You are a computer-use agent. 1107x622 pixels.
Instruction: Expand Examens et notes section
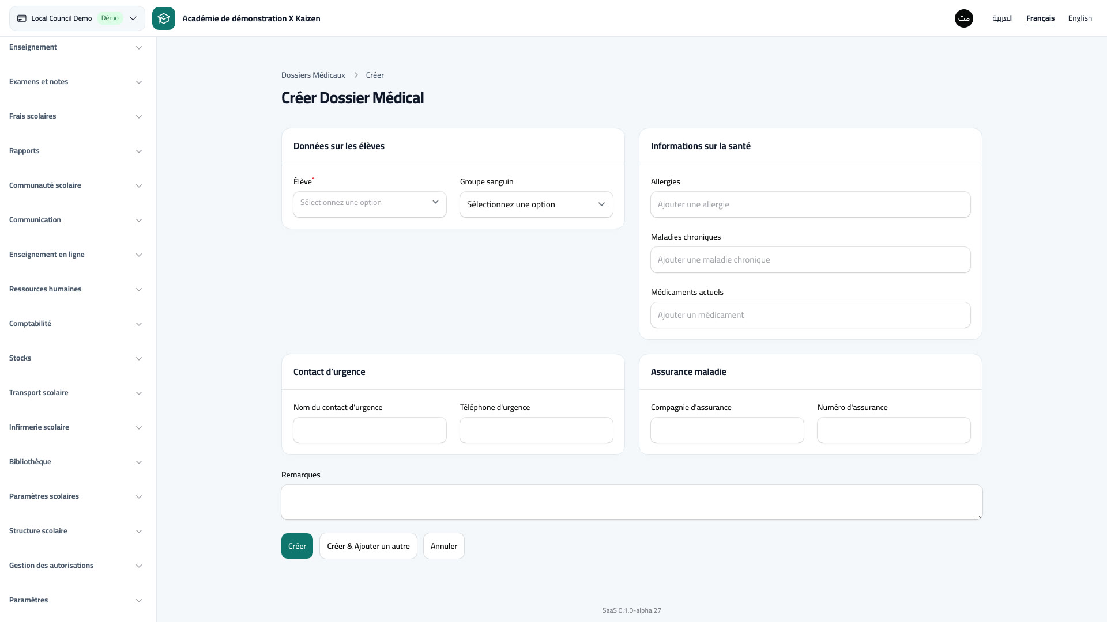[x=76, y=82]
